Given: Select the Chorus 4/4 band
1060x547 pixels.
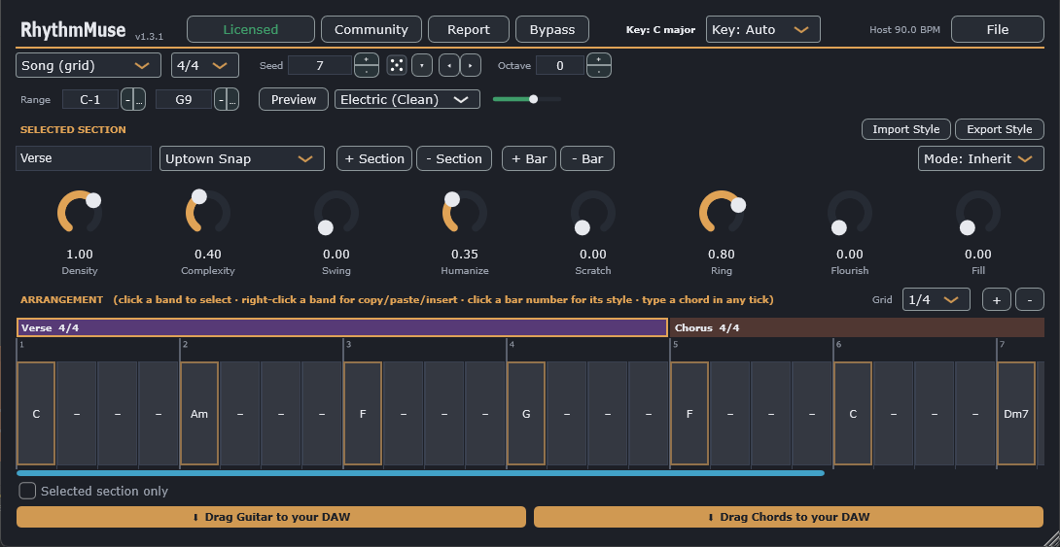Looking at the screenshot, I should click(x=857, y=327).
